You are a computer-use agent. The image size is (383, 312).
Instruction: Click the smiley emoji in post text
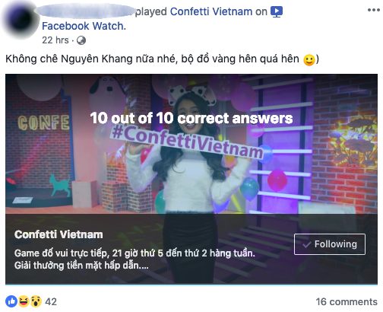tap(309, 60)
